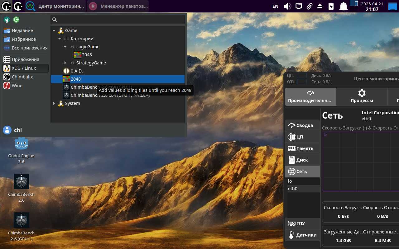
Task: Click the Сеть: 0 B/s header readout
Action: pyautogui.click(x=321, y=82)
